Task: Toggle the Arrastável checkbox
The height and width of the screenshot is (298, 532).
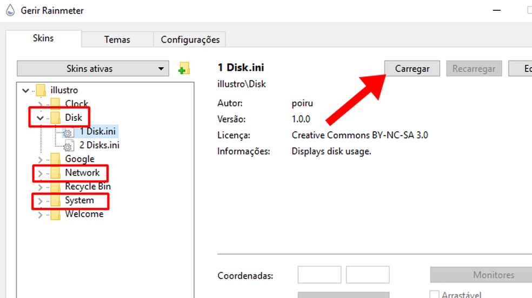Action: pyautogui.click(x=434, y=295)
